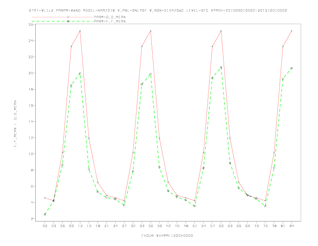The width and height of the screenshot is (318, 246).
Task: Click the PARM=F.F_MEAN legend label
Action: pos(110,21)
